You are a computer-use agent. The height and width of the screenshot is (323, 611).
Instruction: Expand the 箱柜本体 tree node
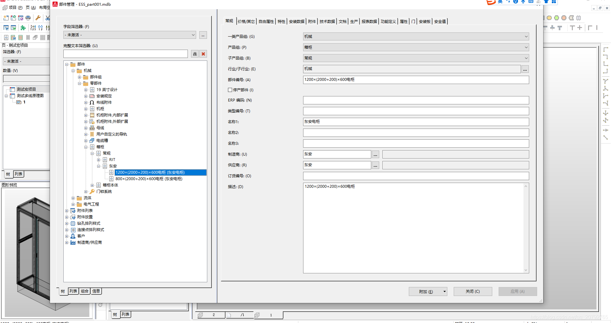[92, 185]
